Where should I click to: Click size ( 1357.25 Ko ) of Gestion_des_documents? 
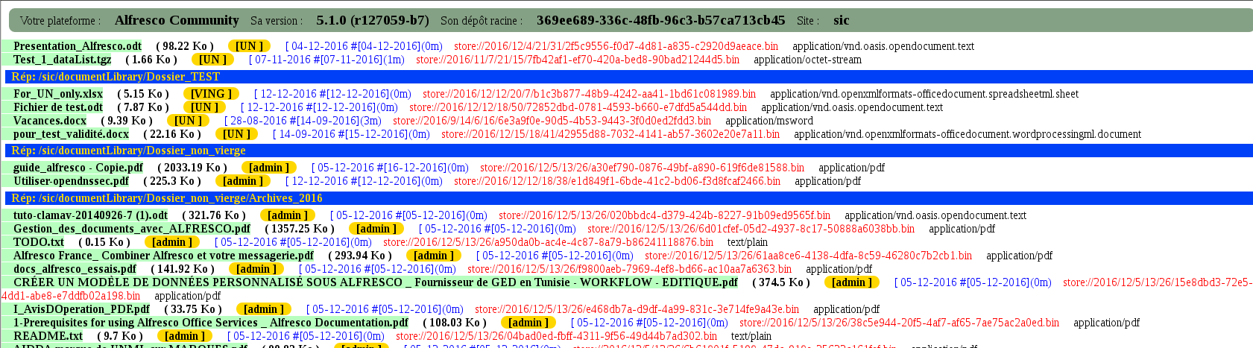click(300, 229)
